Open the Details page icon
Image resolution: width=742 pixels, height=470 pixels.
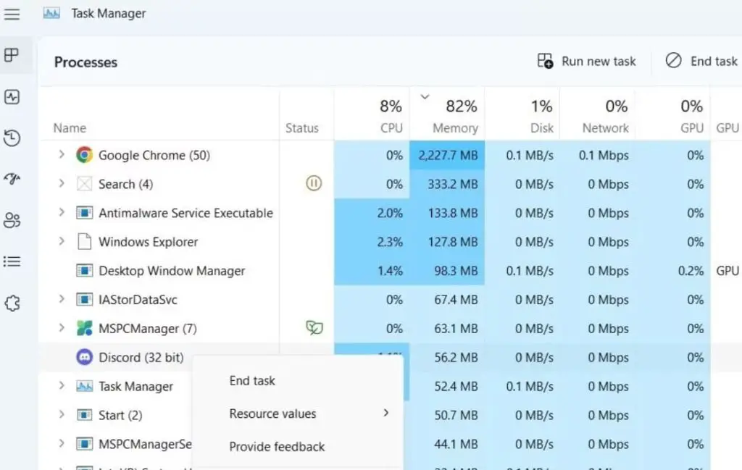click(12, 261)
